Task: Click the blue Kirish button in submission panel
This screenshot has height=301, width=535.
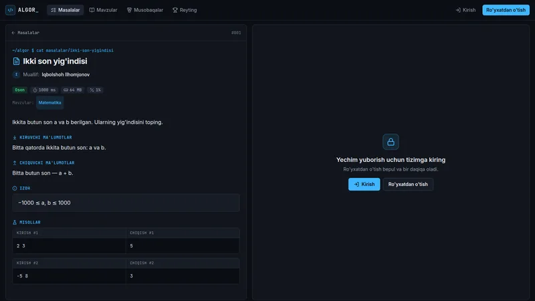Action: coord(364,185)
